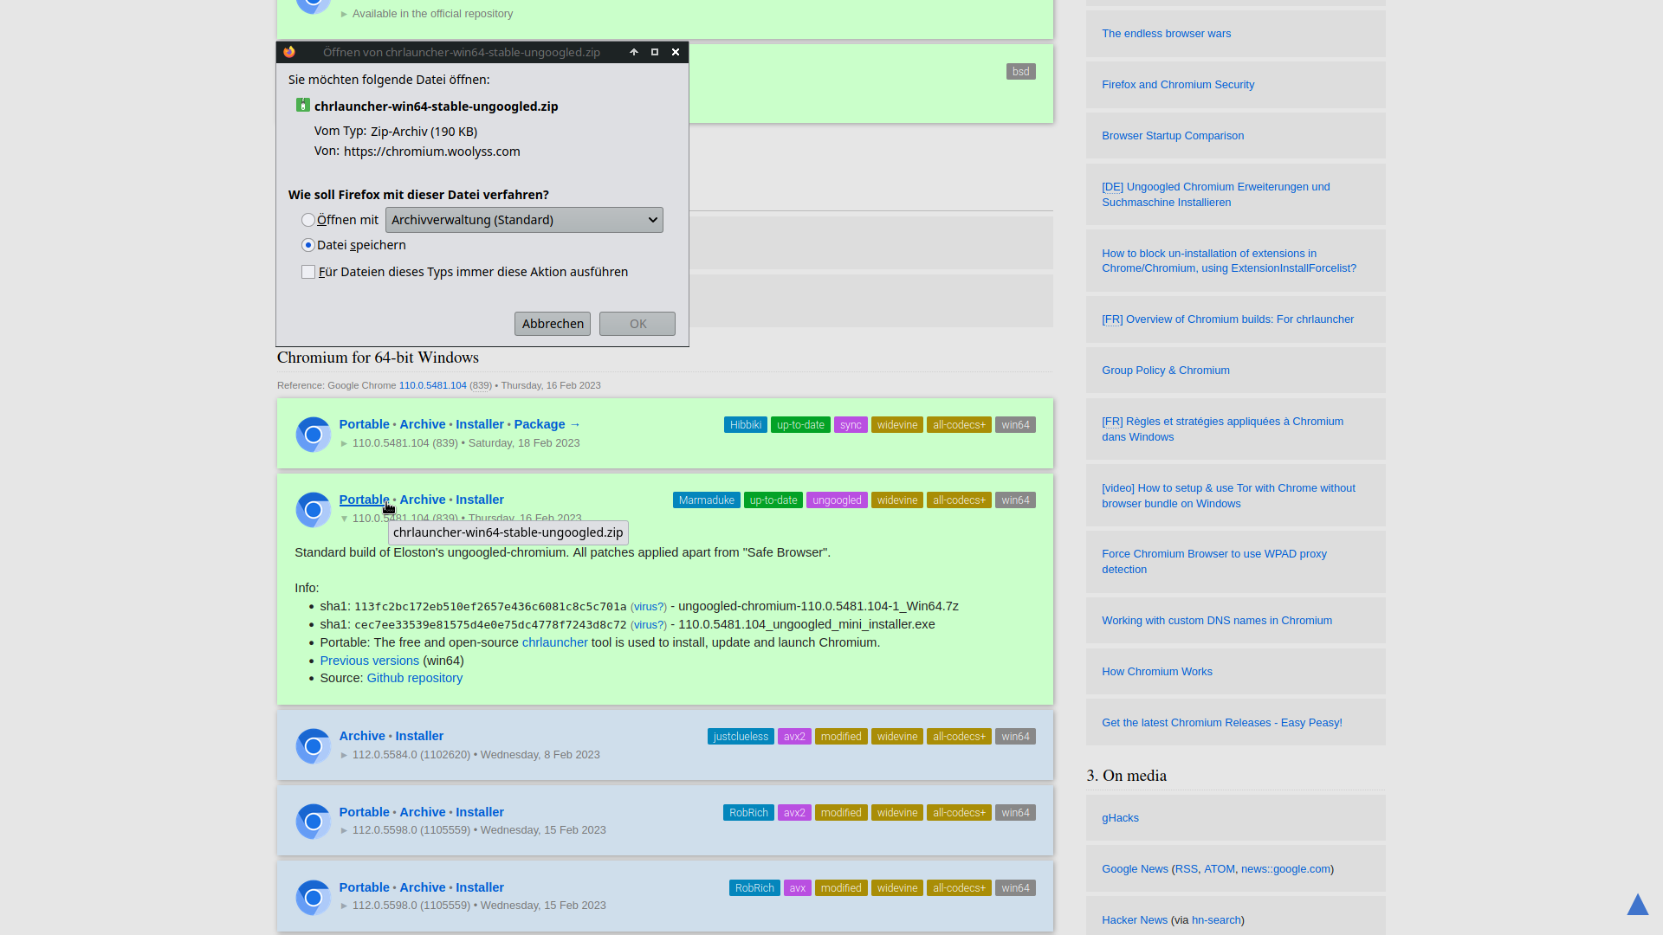Open the Google News link

1135,869
